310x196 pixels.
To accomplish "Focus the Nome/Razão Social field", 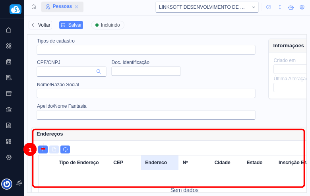I will pyautogui.click(x=146, y=93).
